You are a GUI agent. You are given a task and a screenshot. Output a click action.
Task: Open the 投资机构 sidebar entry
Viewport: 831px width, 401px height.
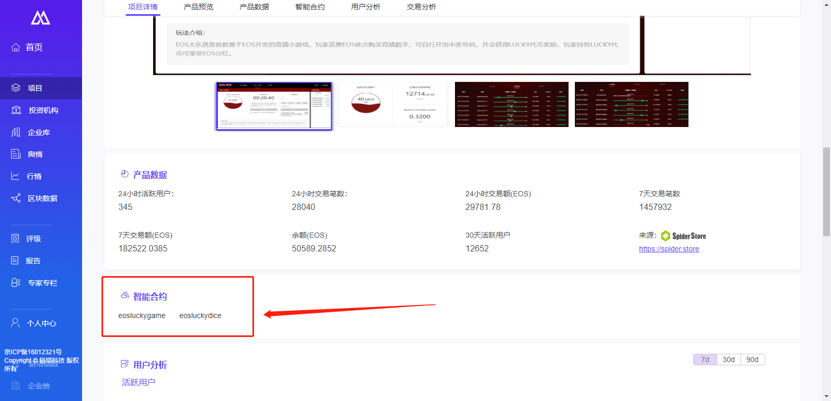coord(44,110)
